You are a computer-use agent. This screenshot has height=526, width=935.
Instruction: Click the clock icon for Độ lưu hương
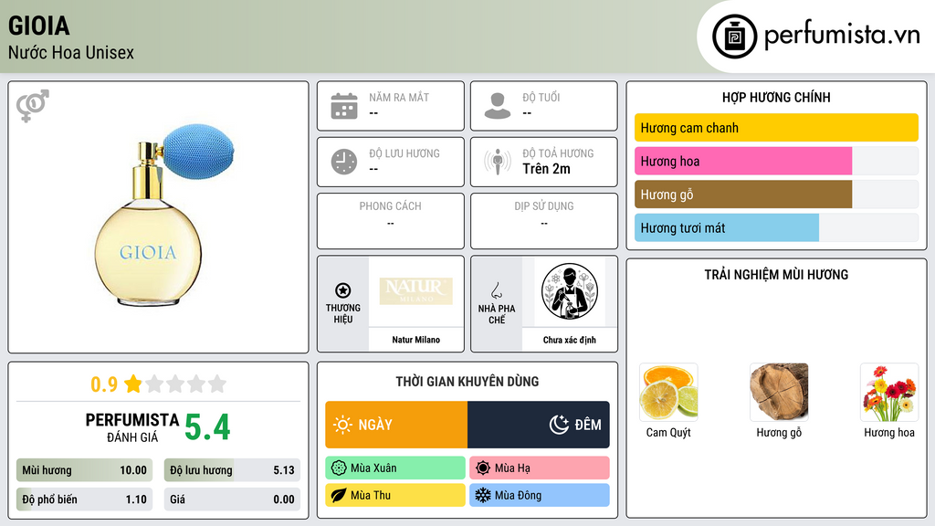click(x=344, y=162)
